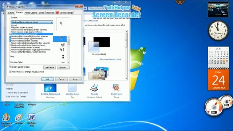
Task: Open Farm Frenzy desktop shortcut
Action: pyautogui.click(x=6, y=120)
